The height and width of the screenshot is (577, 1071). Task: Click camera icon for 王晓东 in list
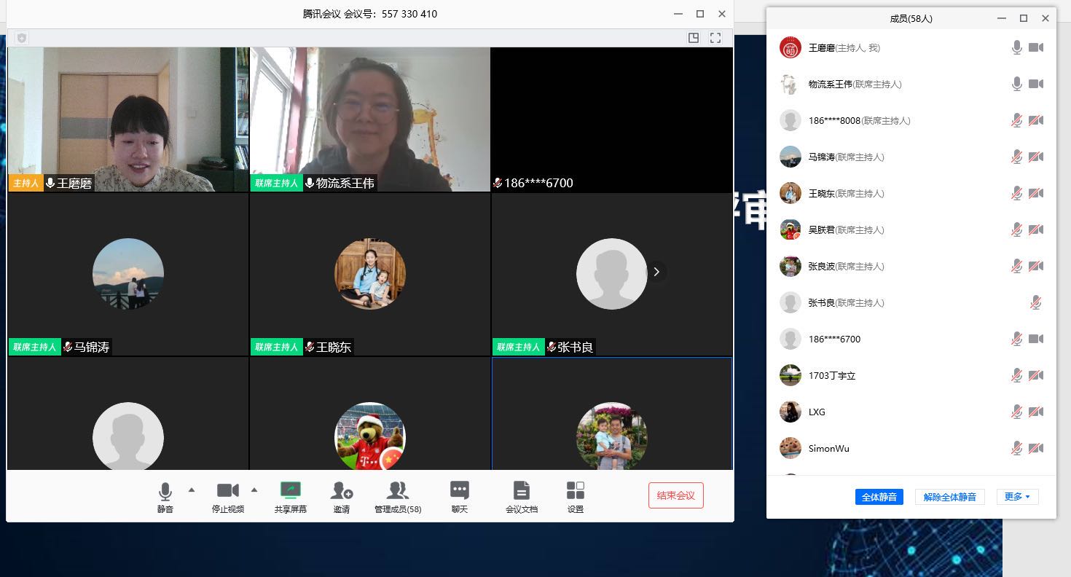pyautogui.click(x=1036, y=193)
